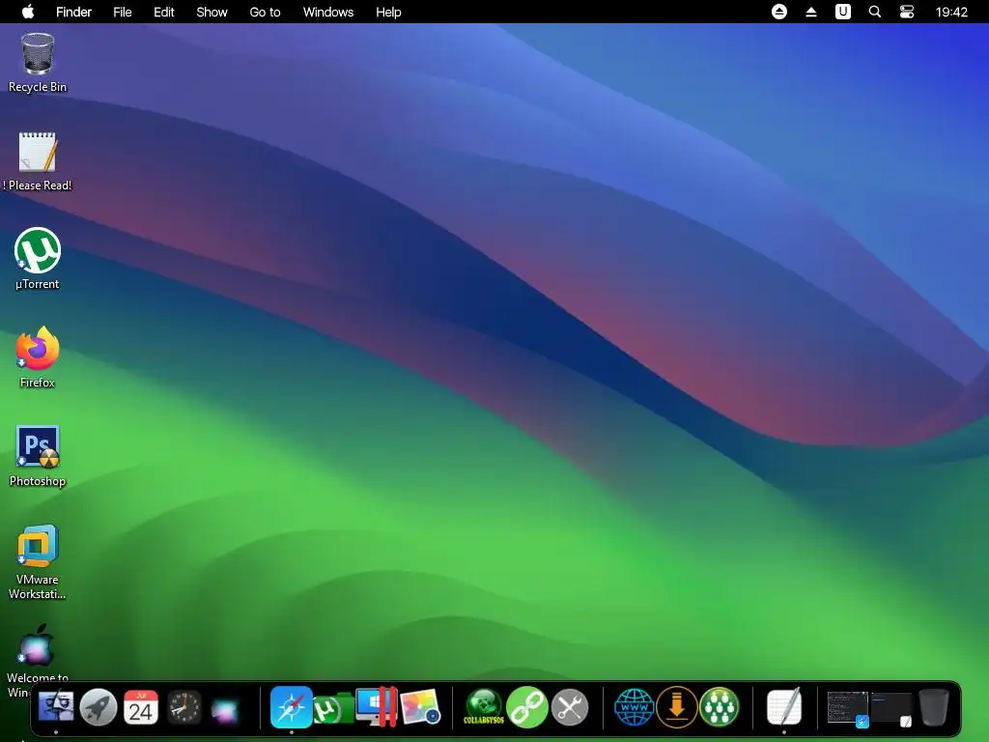Image resolution: width=989 pixels, height=742 pixels.
Task: Select the µTorrent desktop shortcut
Action: click(x=38, y=259)
